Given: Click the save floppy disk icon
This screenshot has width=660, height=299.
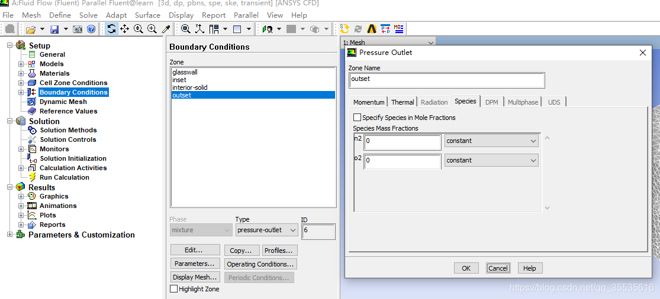Looking at the screenshot, I should (54, 29).
